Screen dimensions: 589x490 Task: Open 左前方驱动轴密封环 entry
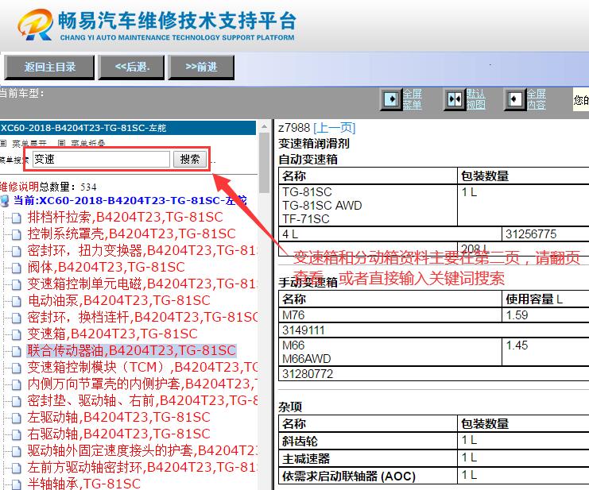[x=142, y=467]
